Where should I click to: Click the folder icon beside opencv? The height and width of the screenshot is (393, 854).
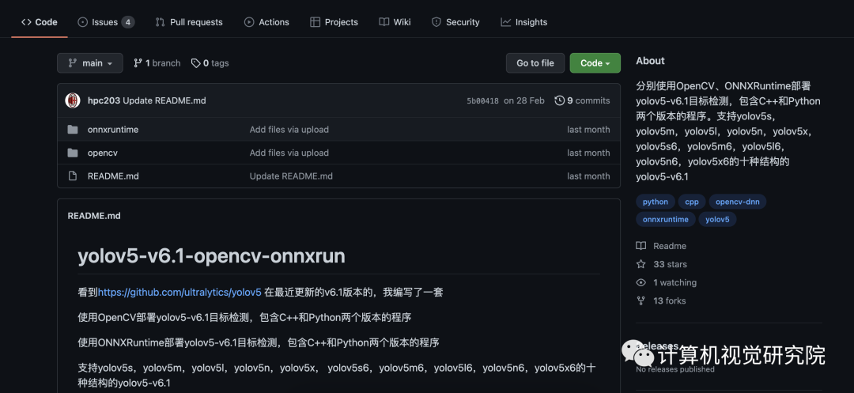[x=73, y=153]
